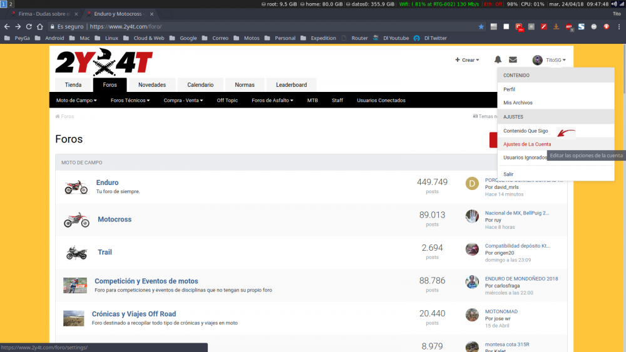626x352 pixels.
Task: Open the Adblock Plus extension icon
Action: click(569, 27)
